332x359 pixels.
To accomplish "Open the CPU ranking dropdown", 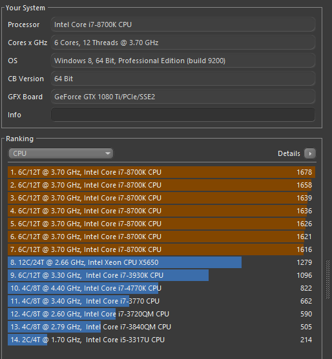I will point(61,153).
